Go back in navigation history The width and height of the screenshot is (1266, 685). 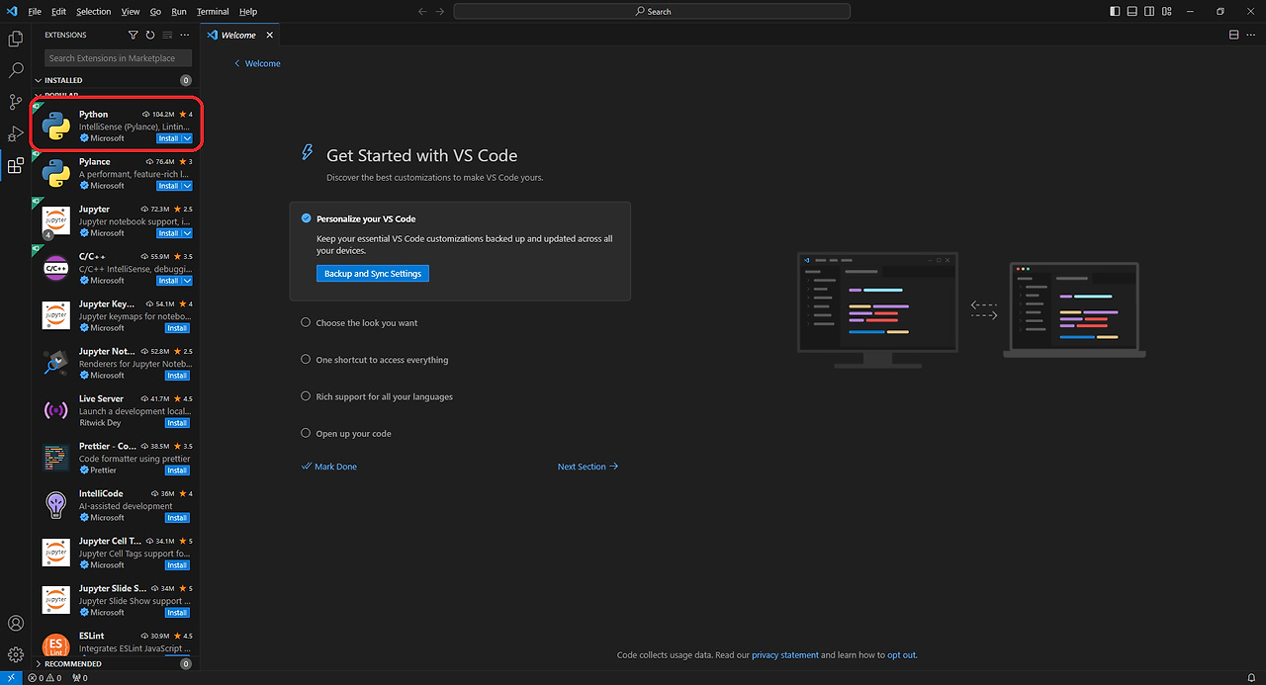(x=422, y=11)
